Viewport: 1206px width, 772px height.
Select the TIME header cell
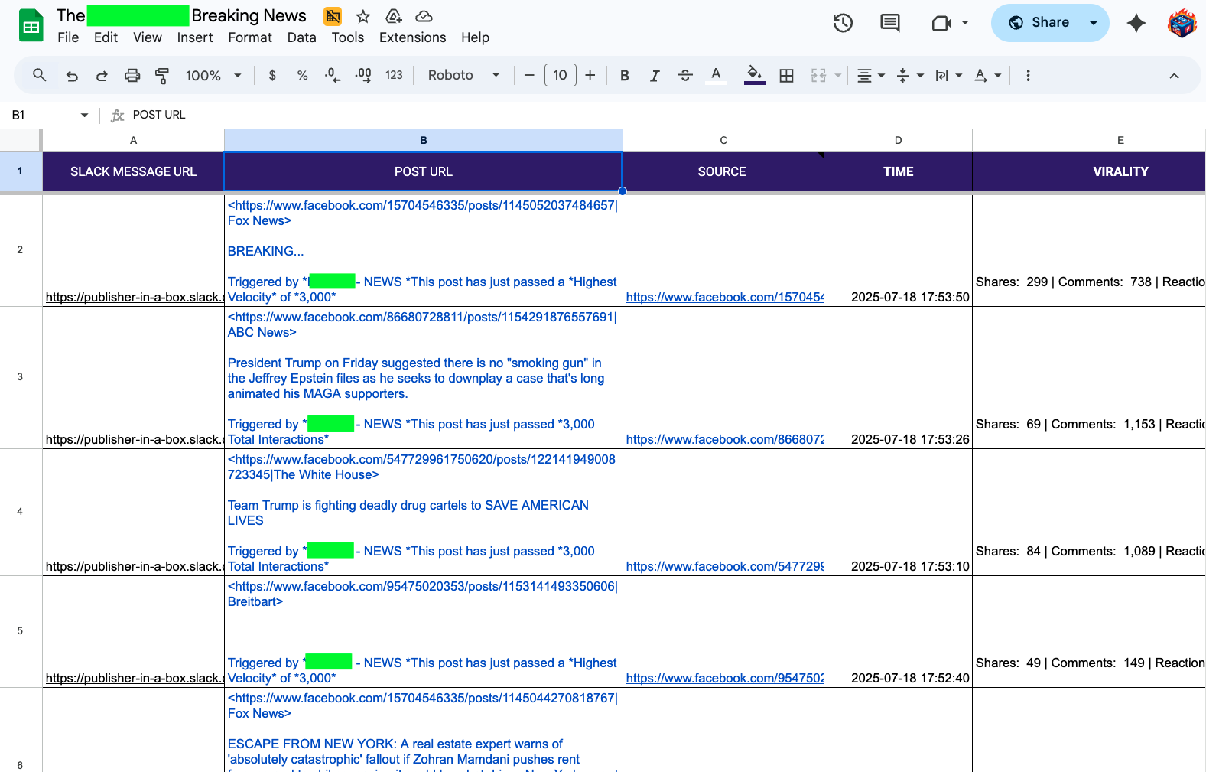pyautogui.click(x=898, y=171)
